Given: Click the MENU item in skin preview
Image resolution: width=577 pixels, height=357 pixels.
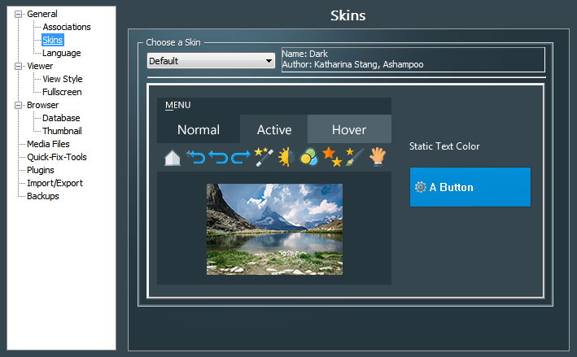Looking at the screenshot, I should point(177,105).
